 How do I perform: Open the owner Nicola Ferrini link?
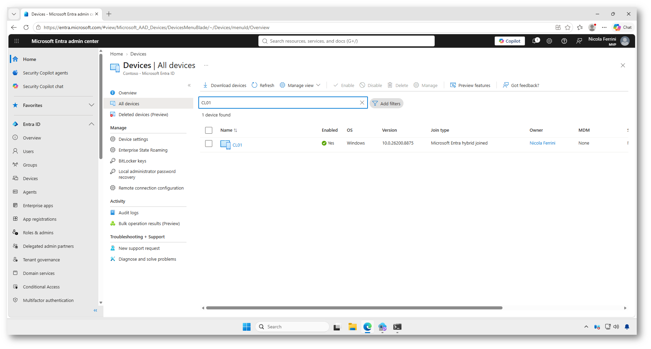[542, 143]
